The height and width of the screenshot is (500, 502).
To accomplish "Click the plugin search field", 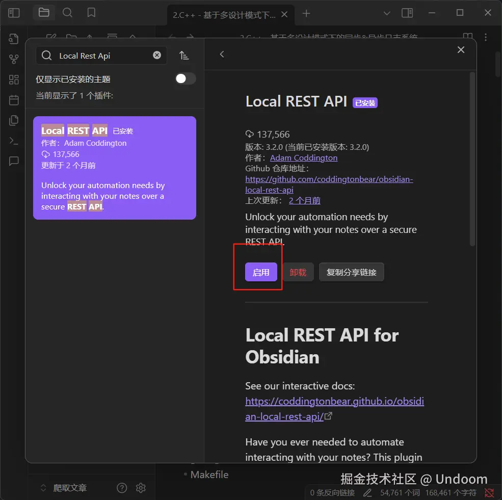I will point(101,56).
